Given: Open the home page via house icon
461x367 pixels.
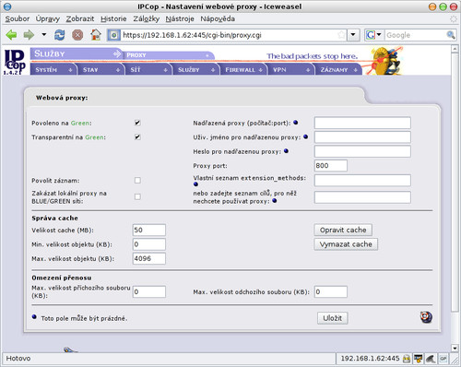Looking at the screenshot, I should (96, 35).
